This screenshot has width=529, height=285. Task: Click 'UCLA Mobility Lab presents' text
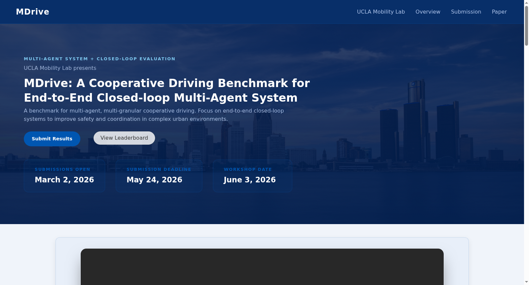[x=60, y=68]
